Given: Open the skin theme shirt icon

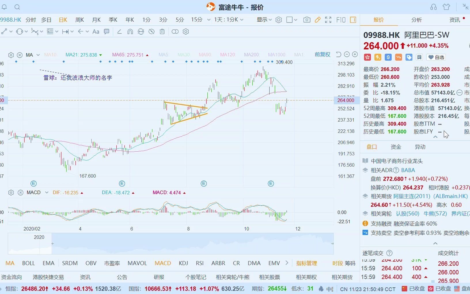Looking at the screenshot, I should click(x=446, y=7).
